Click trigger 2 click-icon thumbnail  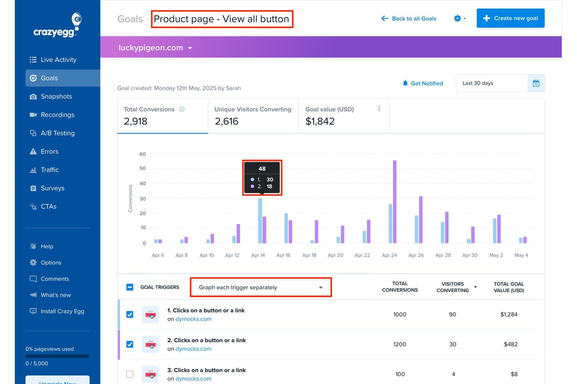[150, 344]
